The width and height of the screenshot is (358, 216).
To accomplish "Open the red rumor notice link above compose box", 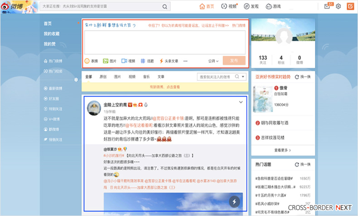I will tap(189, 25).
